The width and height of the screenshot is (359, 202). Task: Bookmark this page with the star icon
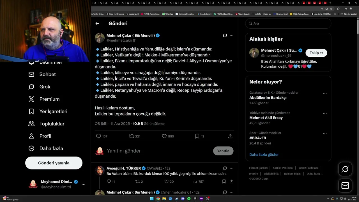[331, 9]
